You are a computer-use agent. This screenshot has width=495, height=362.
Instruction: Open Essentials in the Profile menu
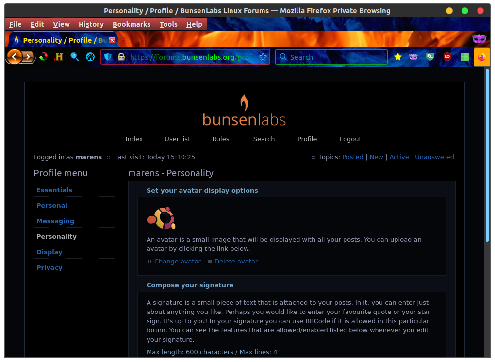pos(54,190)
